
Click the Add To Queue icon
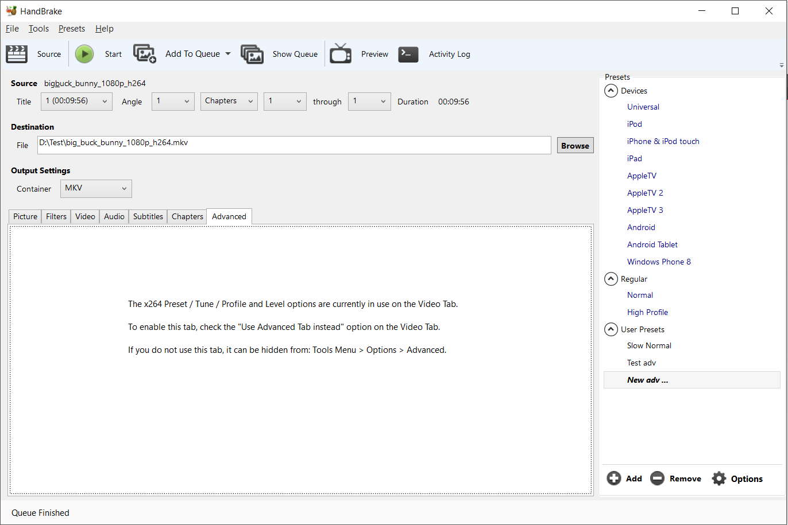[145, 54]
